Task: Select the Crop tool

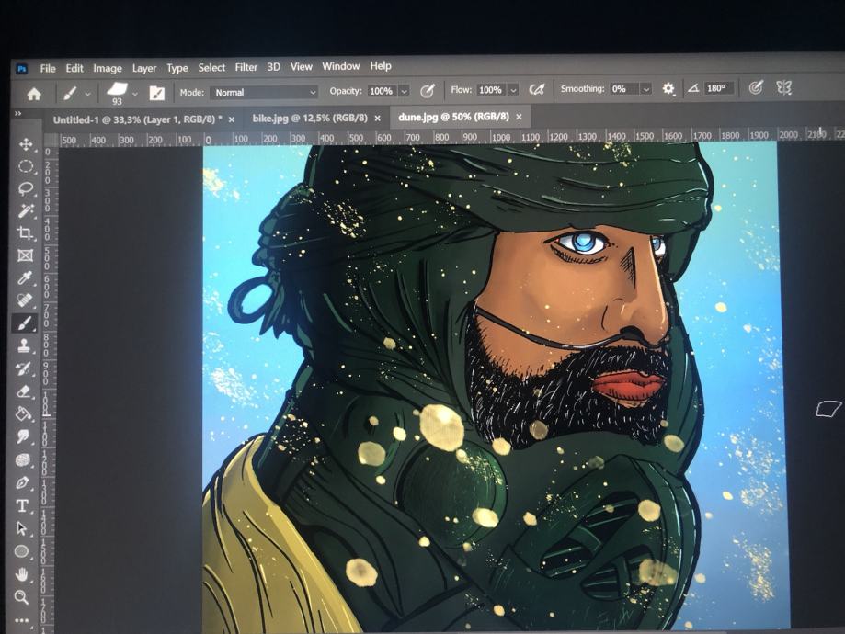Action: 25,233
